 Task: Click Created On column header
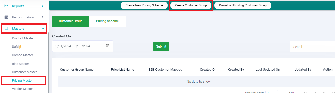[x=208, y=69]
